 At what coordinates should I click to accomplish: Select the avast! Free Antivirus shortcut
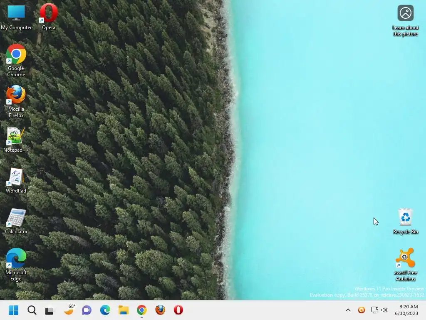click(x=405, y=265)
